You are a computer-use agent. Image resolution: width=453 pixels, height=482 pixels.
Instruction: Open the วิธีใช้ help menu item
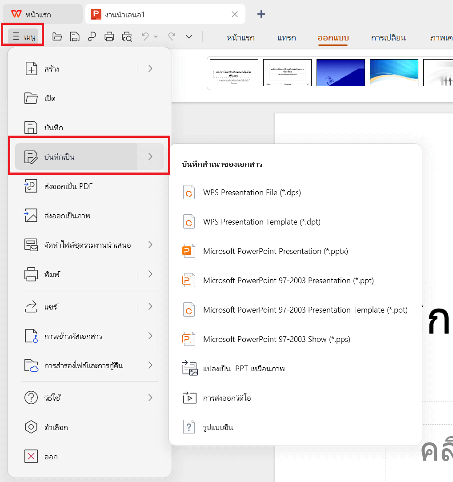coord(89,398)
